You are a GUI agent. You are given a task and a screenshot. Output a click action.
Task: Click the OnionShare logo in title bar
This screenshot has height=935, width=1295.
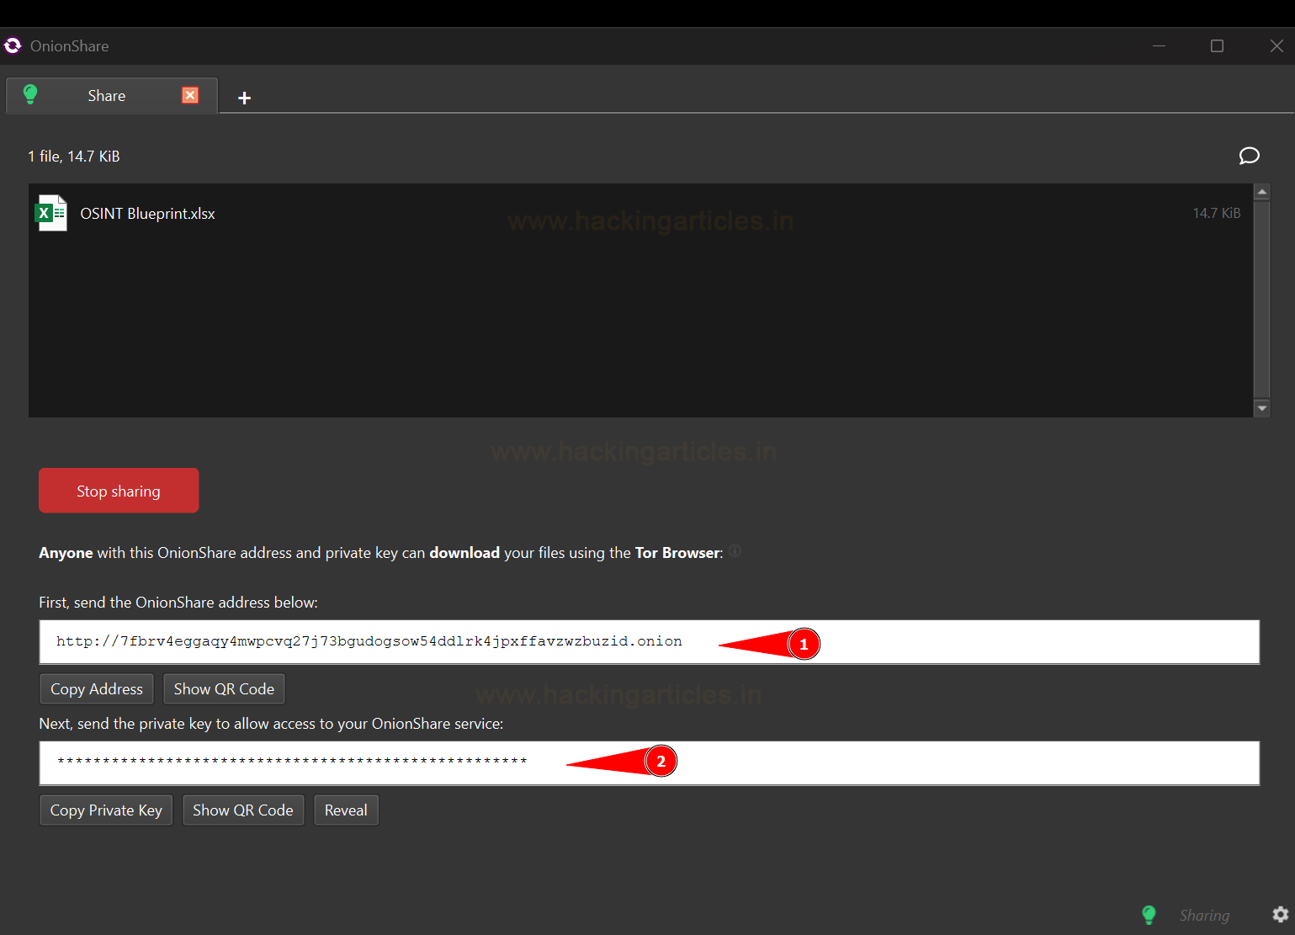13,45
